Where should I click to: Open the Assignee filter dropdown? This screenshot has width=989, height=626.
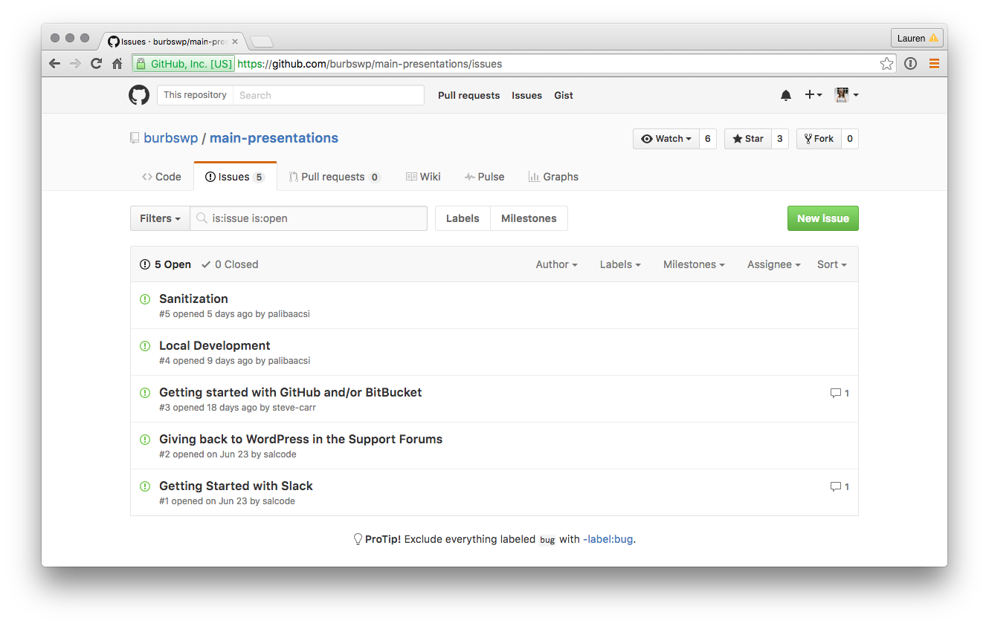[773, 264]
